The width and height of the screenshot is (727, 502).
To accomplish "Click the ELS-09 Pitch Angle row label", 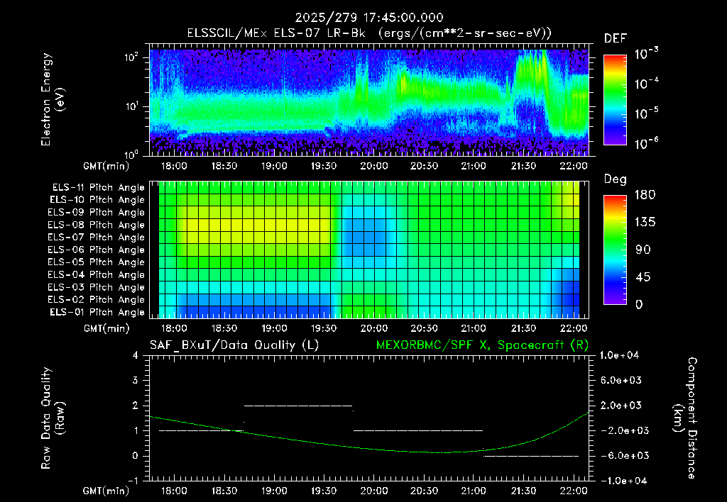I will click(x=97, y=213).
